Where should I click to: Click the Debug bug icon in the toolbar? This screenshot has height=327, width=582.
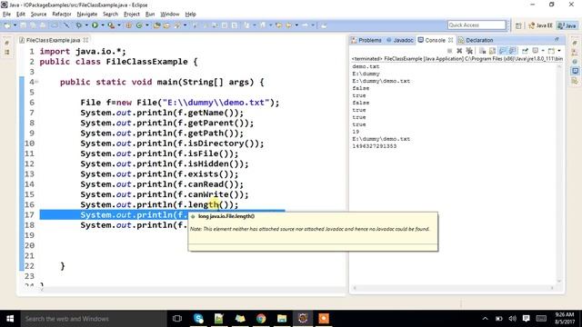click(79, 25)
